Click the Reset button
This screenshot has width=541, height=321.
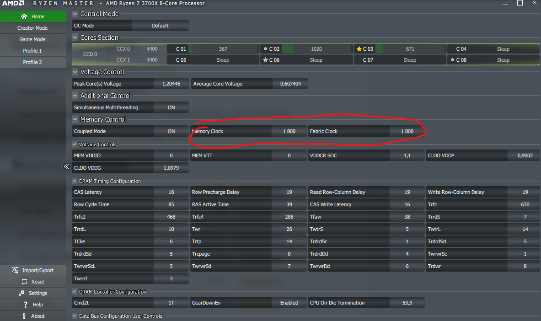click(x=33, y=282)
